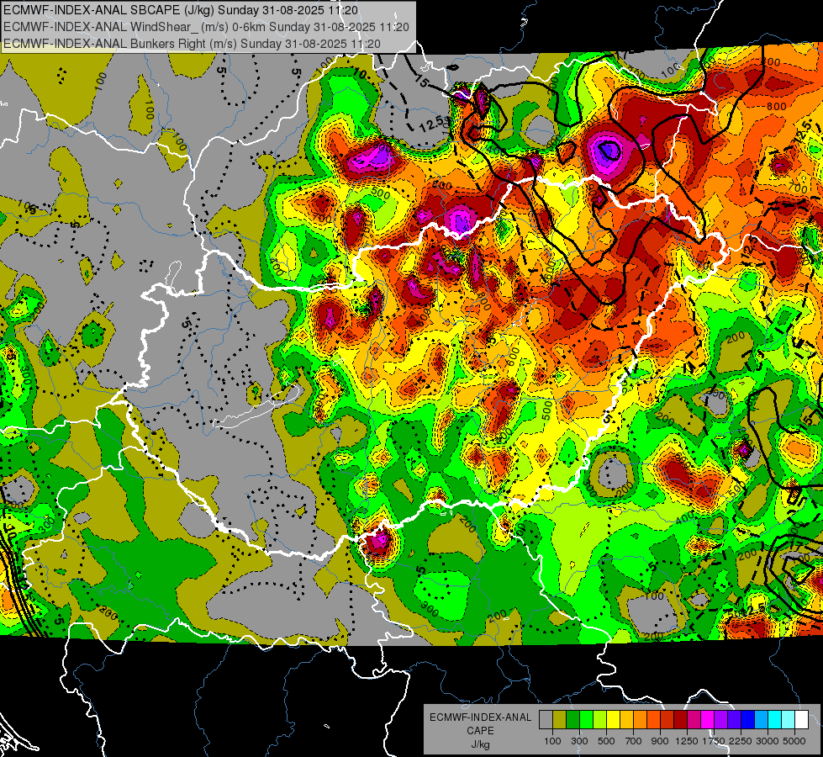Click the legend value 500 in colorbar
This screenshot has width=823, height=757.
(x=606, y=741)
